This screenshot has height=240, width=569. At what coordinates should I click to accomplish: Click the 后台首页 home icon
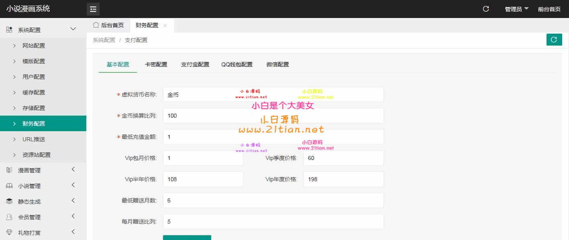[x=96, y=25]
